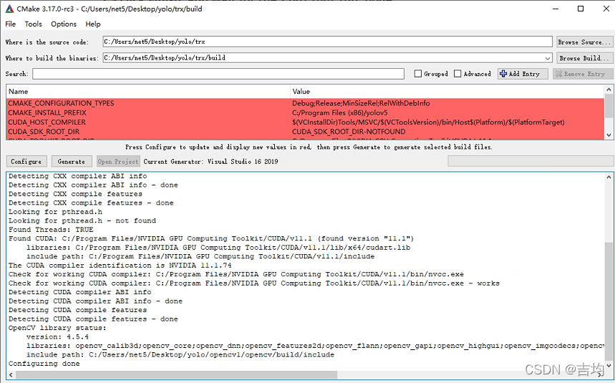
Task: Click the Name column header
Action: [x=148, y=92]
